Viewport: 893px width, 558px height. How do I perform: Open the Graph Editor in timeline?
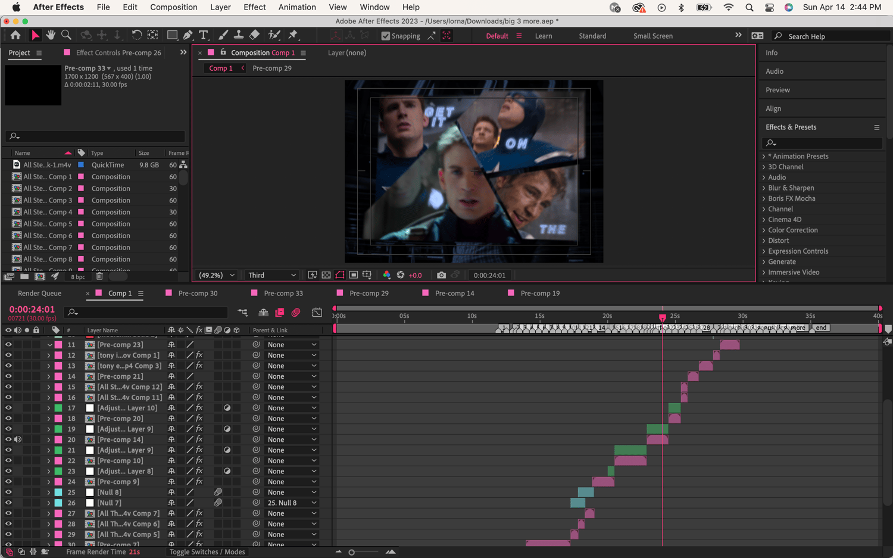pyautogui.click(x=317, y=312)
